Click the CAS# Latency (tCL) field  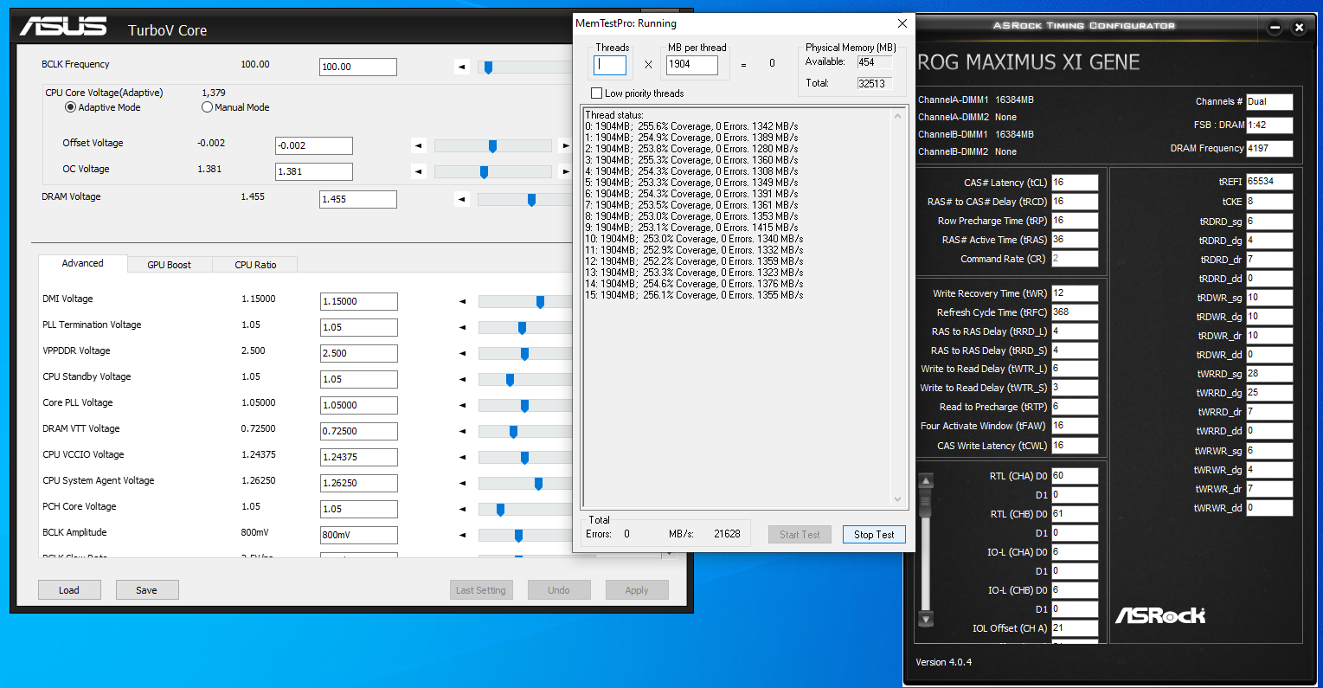[1075, 183]
